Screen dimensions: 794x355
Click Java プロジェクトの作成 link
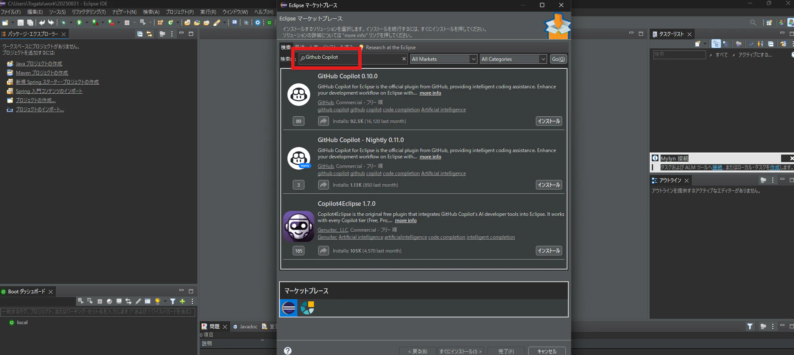39,64
